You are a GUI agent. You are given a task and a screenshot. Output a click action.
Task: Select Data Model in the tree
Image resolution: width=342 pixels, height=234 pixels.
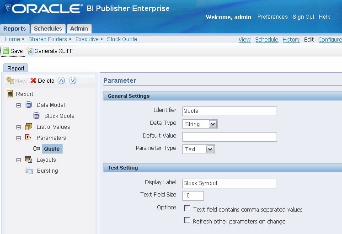[x=51, y=105]
